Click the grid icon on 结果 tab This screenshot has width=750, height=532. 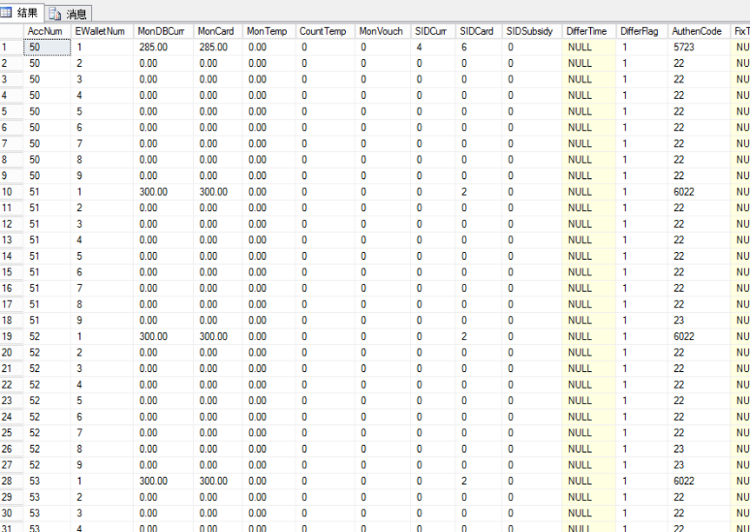point(8,13)
